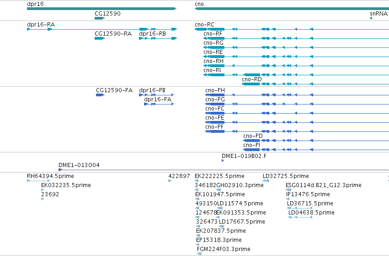Viewport: 389px width, 256px height.
Task: Click the EK207837.5prime EST
Action: tap(198, 236)
